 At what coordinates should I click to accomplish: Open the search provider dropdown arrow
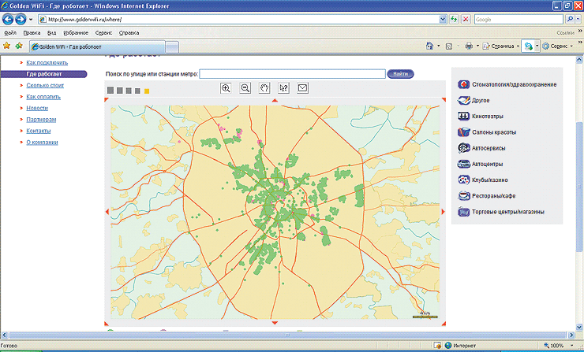[578, 20]
